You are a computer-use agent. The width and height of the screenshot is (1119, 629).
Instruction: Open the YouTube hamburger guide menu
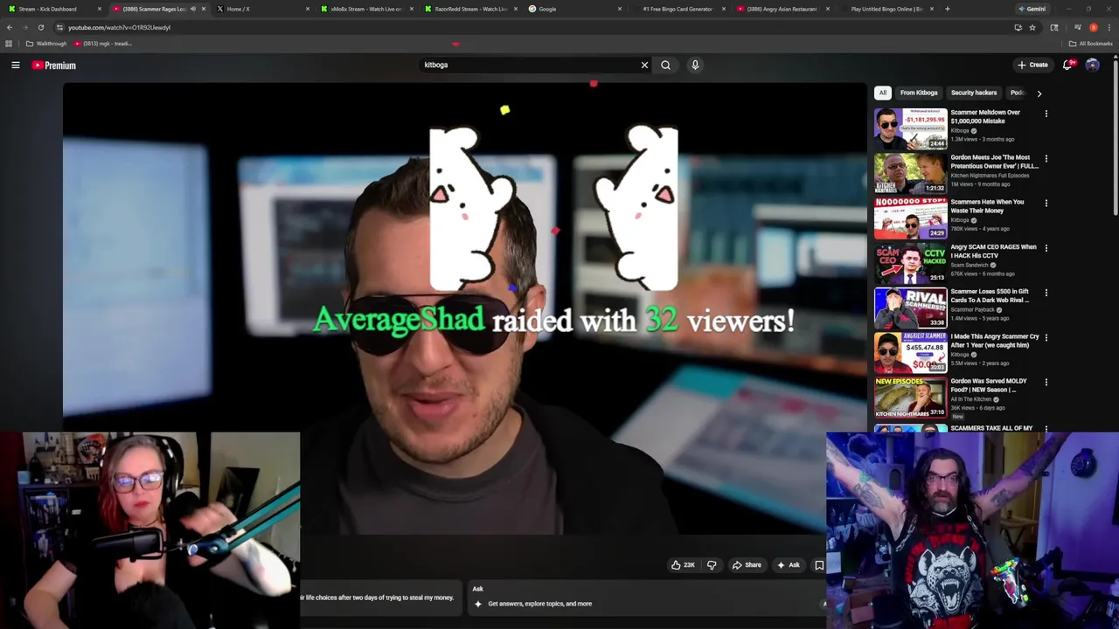[x=16, y=66]
